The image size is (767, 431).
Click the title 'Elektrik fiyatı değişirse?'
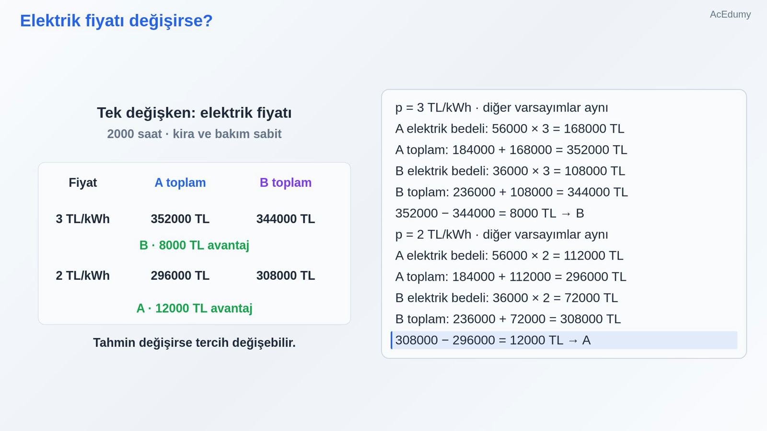click(x=116, y=21)
